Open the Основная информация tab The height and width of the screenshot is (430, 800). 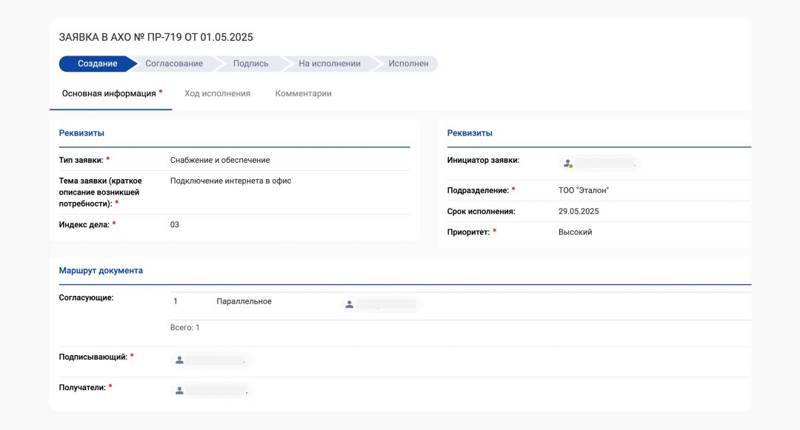pyautogui.click(x=109, y=94)
